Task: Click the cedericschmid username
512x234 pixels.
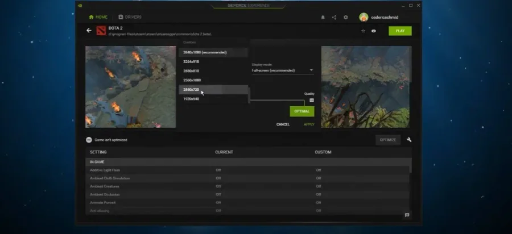Action: 385,17
